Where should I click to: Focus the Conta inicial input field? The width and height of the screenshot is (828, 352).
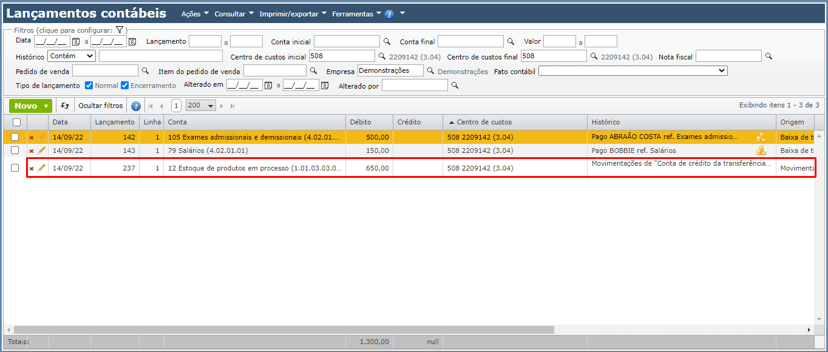(347, 41)
